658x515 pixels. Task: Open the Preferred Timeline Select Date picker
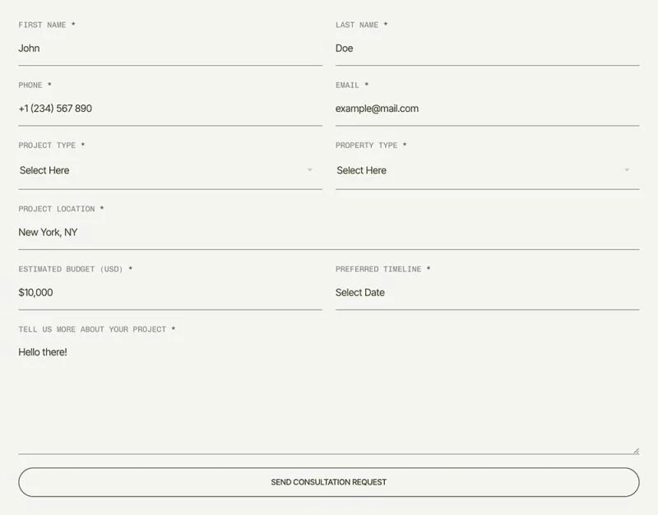487,293
